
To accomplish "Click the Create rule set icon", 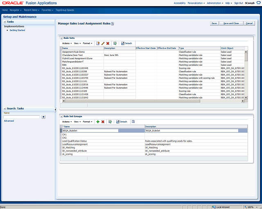I will pos(98,43).
